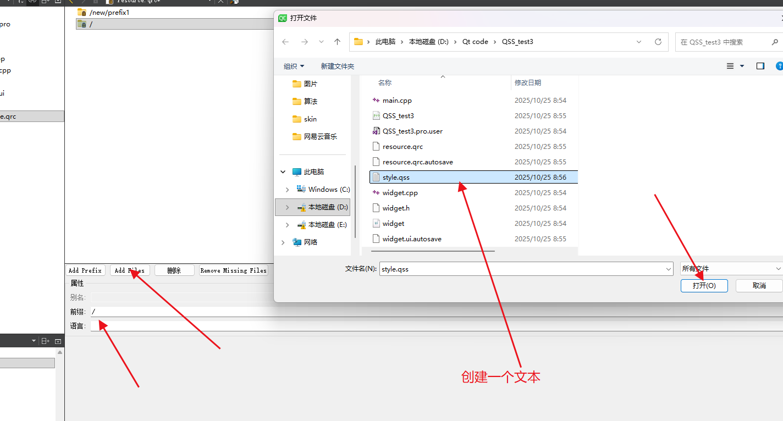Select the Windows (C:) drive icon
Viewport: 783px width, 421px height.
(301, 189)
